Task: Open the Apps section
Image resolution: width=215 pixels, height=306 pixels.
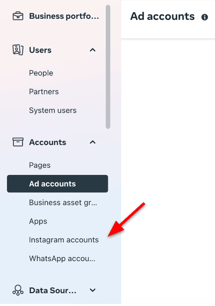Action: [38, 221]
